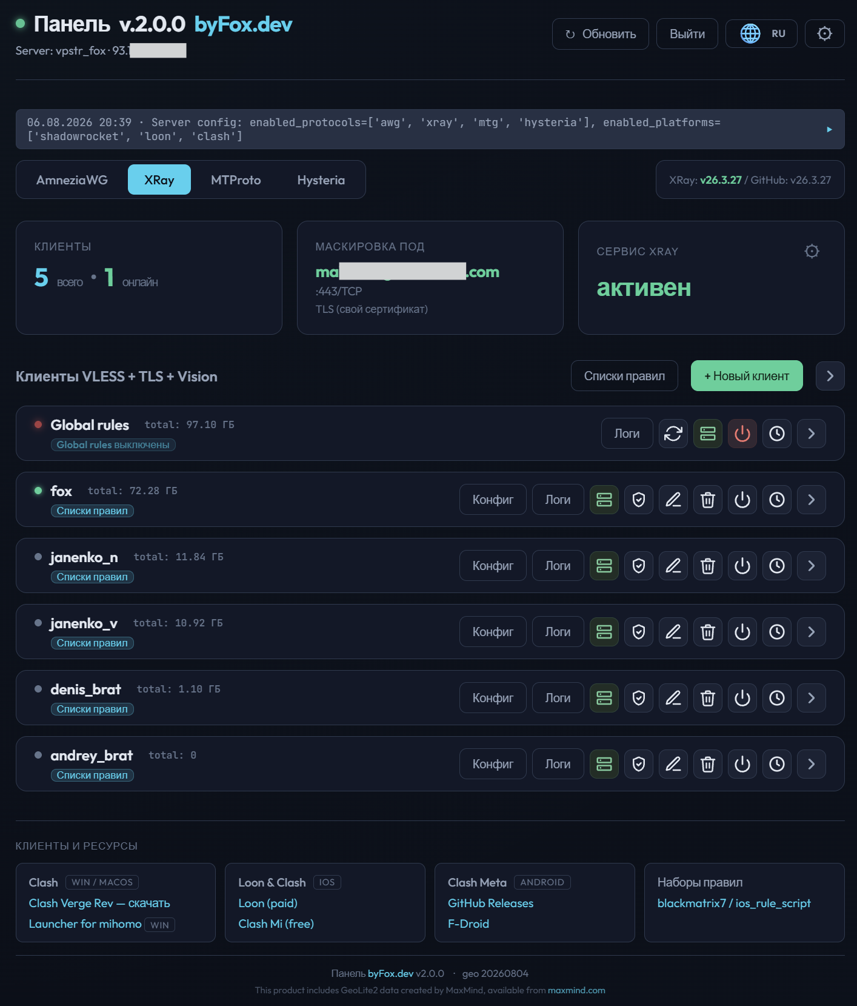Expand Global rules row chevron
Image resolution: width=857 pixels, height=1006 pixels.
(x=812, y=434)
